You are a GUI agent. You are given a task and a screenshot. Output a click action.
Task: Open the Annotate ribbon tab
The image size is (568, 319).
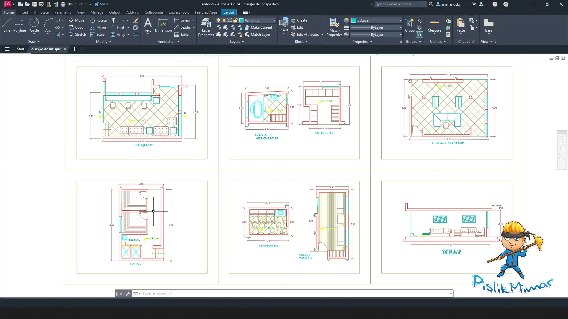pos(41,12)
